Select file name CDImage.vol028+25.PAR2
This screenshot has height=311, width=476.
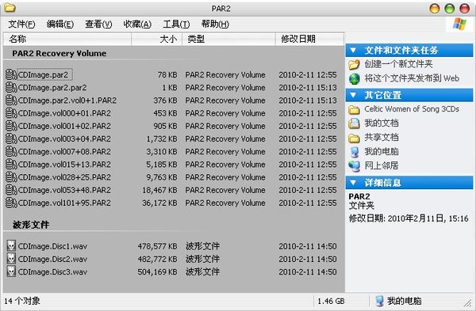(x=64, y=177)
